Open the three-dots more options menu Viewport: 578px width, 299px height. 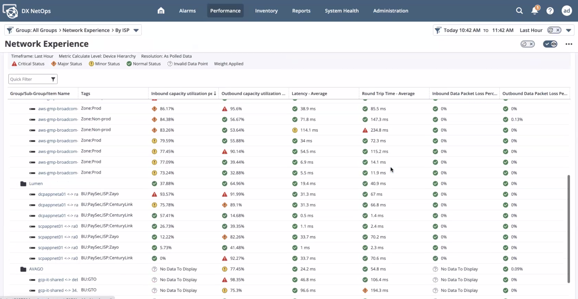pos(568,44)
